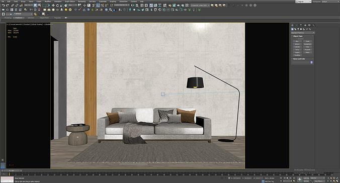Open the Reference Coordinate System dropdown

[x=72, y=5]
